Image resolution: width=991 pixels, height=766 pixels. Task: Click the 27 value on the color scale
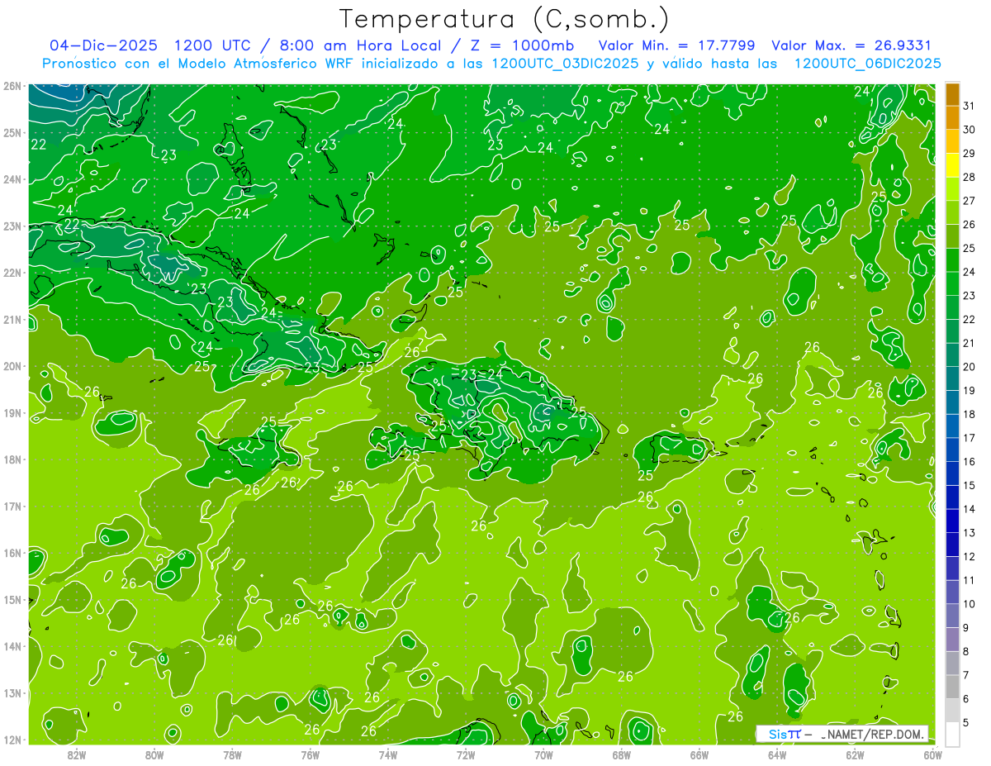pos(970,201)
